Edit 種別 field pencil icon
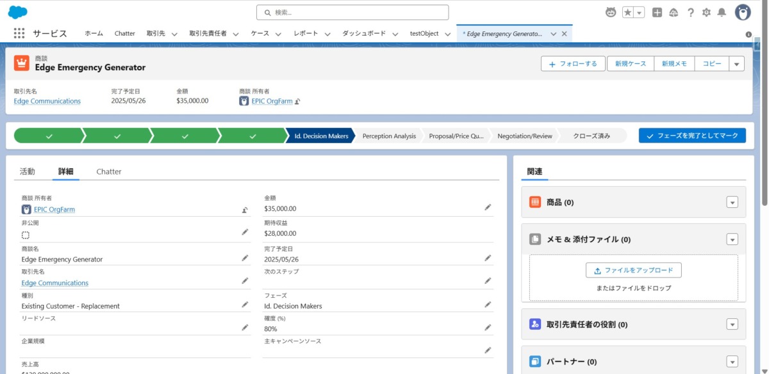Image resolution: width=769 pixels, height=374 pixels. (245, 304)
